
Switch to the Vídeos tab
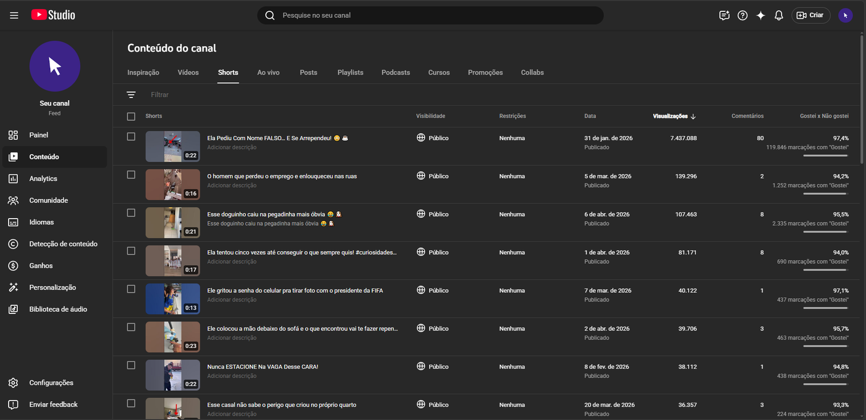[x=188, y=73]
